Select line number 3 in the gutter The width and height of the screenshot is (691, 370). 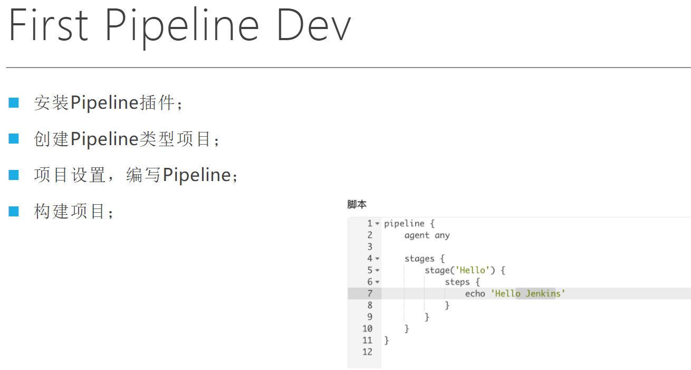coord(370,247)
